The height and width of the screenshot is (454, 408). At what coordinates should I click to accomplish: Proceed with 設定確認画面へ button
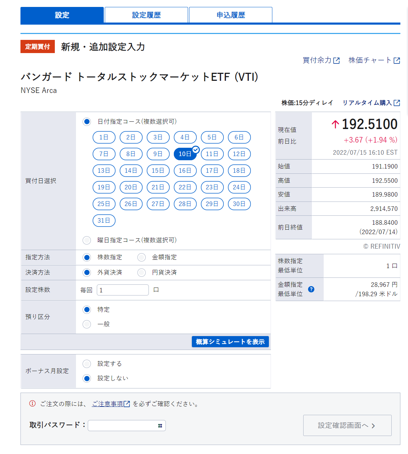click(347, 426)
